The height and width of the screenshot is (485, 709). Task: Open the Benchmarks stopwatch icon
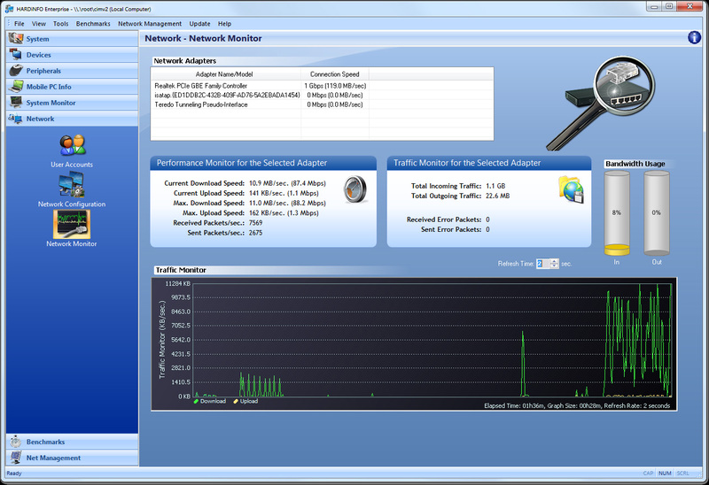pos(16,442)
